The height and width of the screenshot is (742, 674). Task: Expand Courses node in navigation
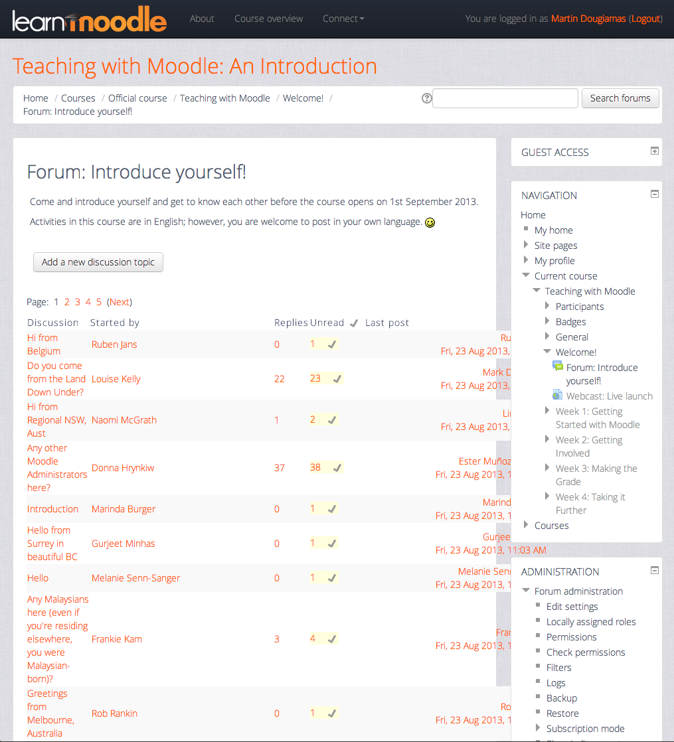tap(525, 524)
